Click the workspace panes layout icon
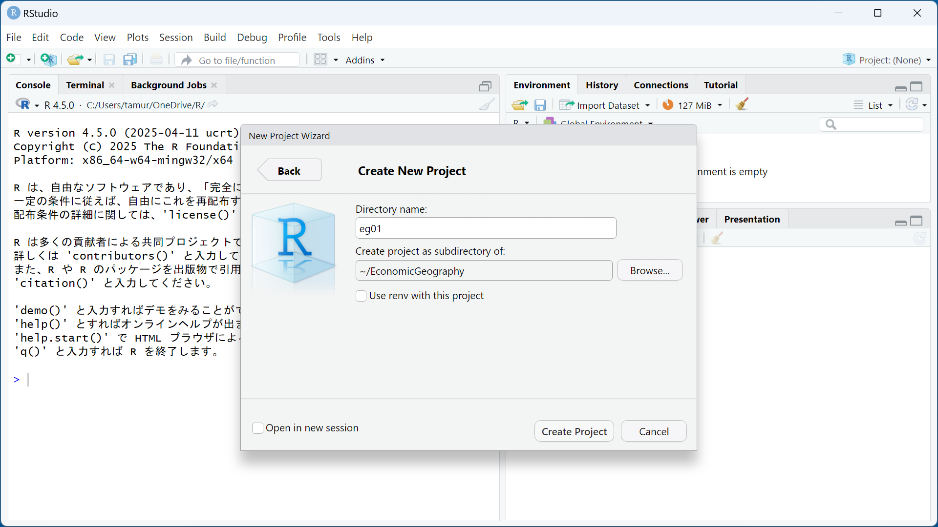The image size is (938, 527). click(320, 60)
